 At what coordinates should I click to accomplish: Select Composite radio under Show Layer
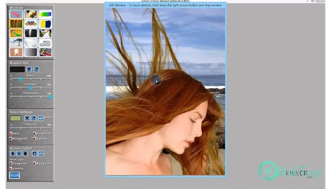[11, 168]
